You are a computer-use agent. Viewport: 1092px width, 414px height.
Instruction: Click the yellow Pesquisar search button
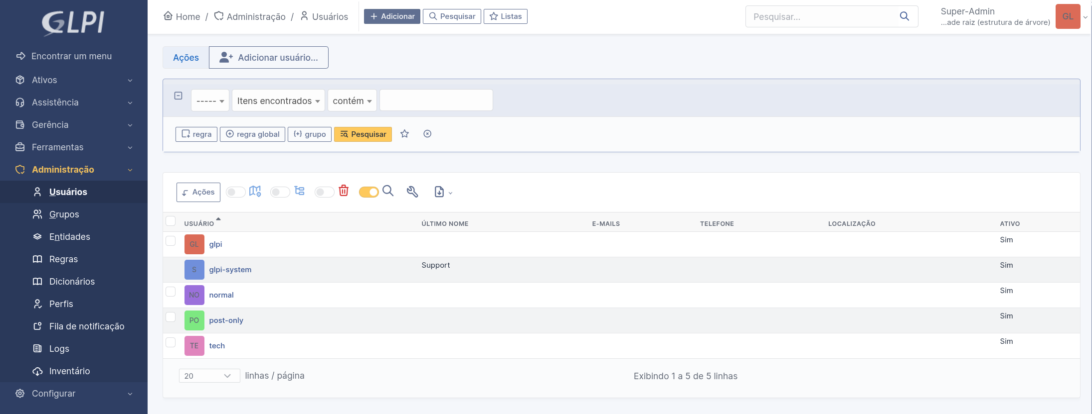coord(363,134)
